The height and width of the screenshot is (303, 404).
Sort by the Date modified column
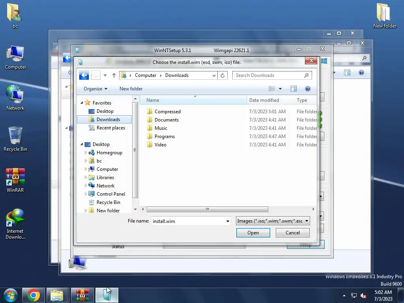pos(270,100)
